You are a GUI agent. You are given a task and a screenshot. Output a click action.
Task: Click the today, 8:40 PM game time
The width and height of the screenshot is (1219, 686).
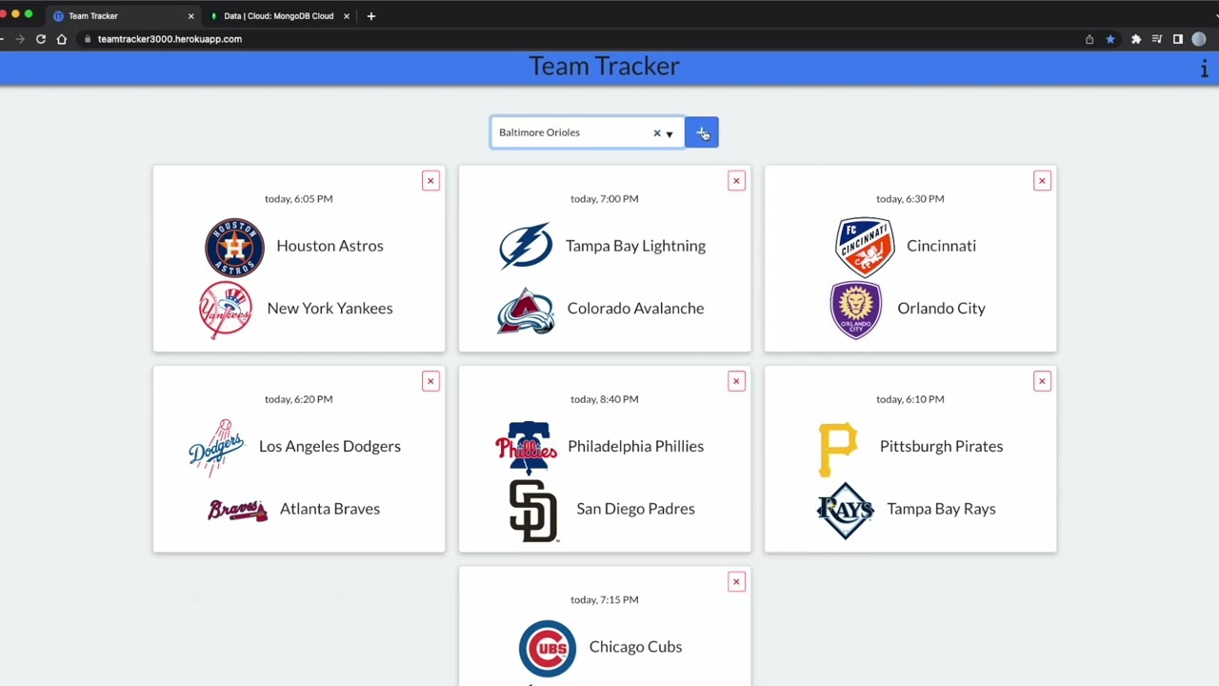click(605, 399)
